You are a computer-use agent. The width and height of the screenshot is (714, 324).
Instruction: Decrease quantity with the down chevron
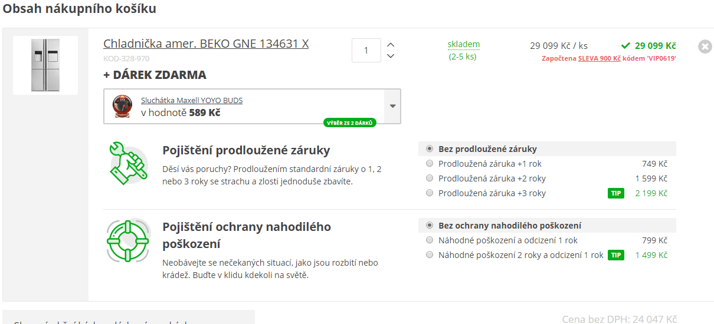390,56
